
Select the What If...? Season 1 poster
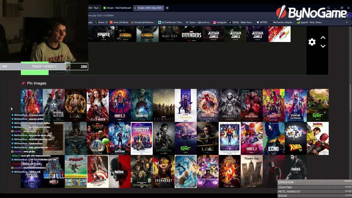pos(120,105)
